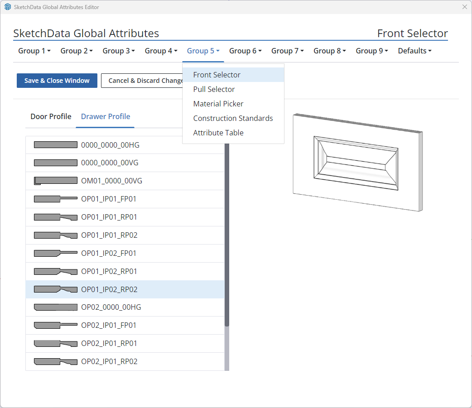Expand the Defaults dropdown menu

pyautogui.click(x=414, y=51)
